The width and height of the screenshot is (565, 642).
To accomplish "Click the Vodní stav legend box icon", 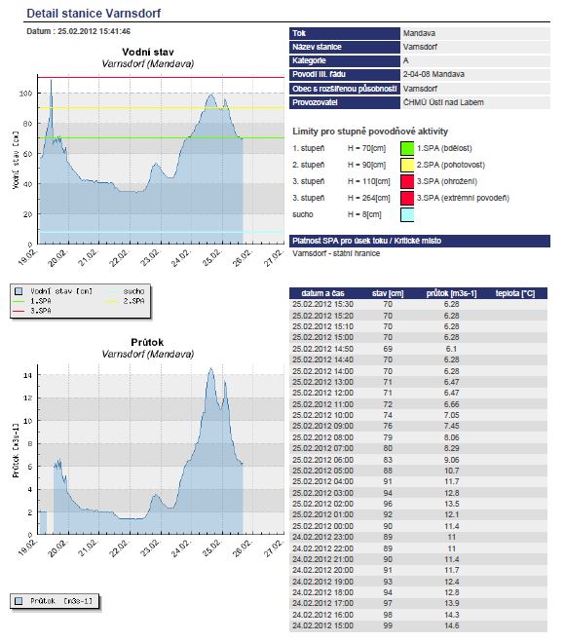I will pyautogui.click(x=19, y=291).
